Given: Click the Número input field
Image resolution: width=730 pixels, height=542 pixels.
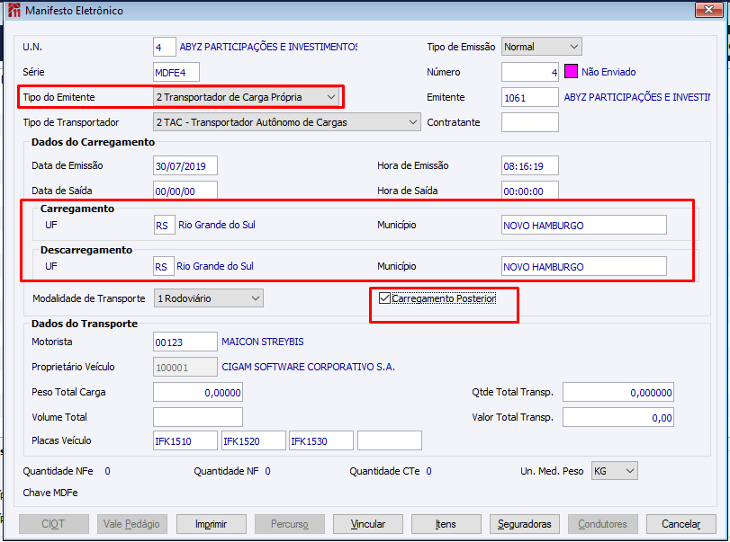Looking at the screenshot, I should tap(530, 72).
